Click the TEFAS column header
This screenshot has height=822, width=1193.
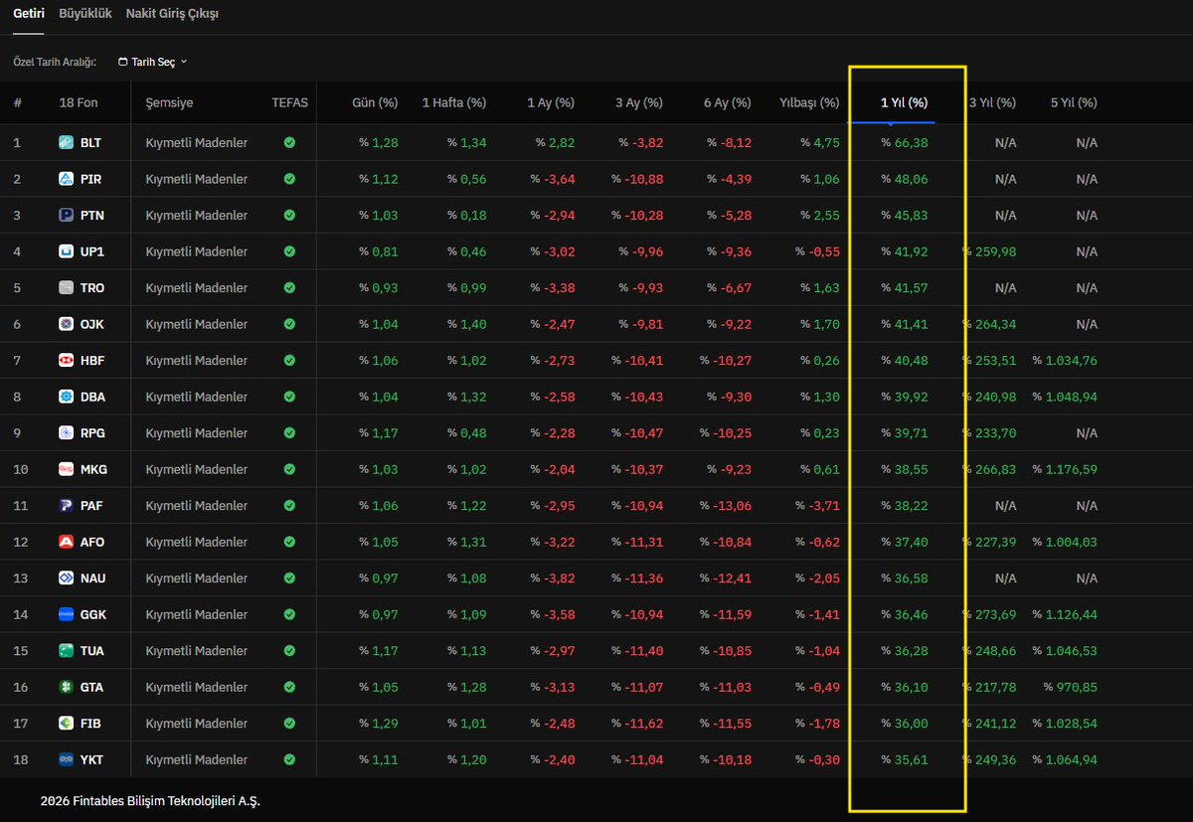pyautogui.click(x=290, y=102)
